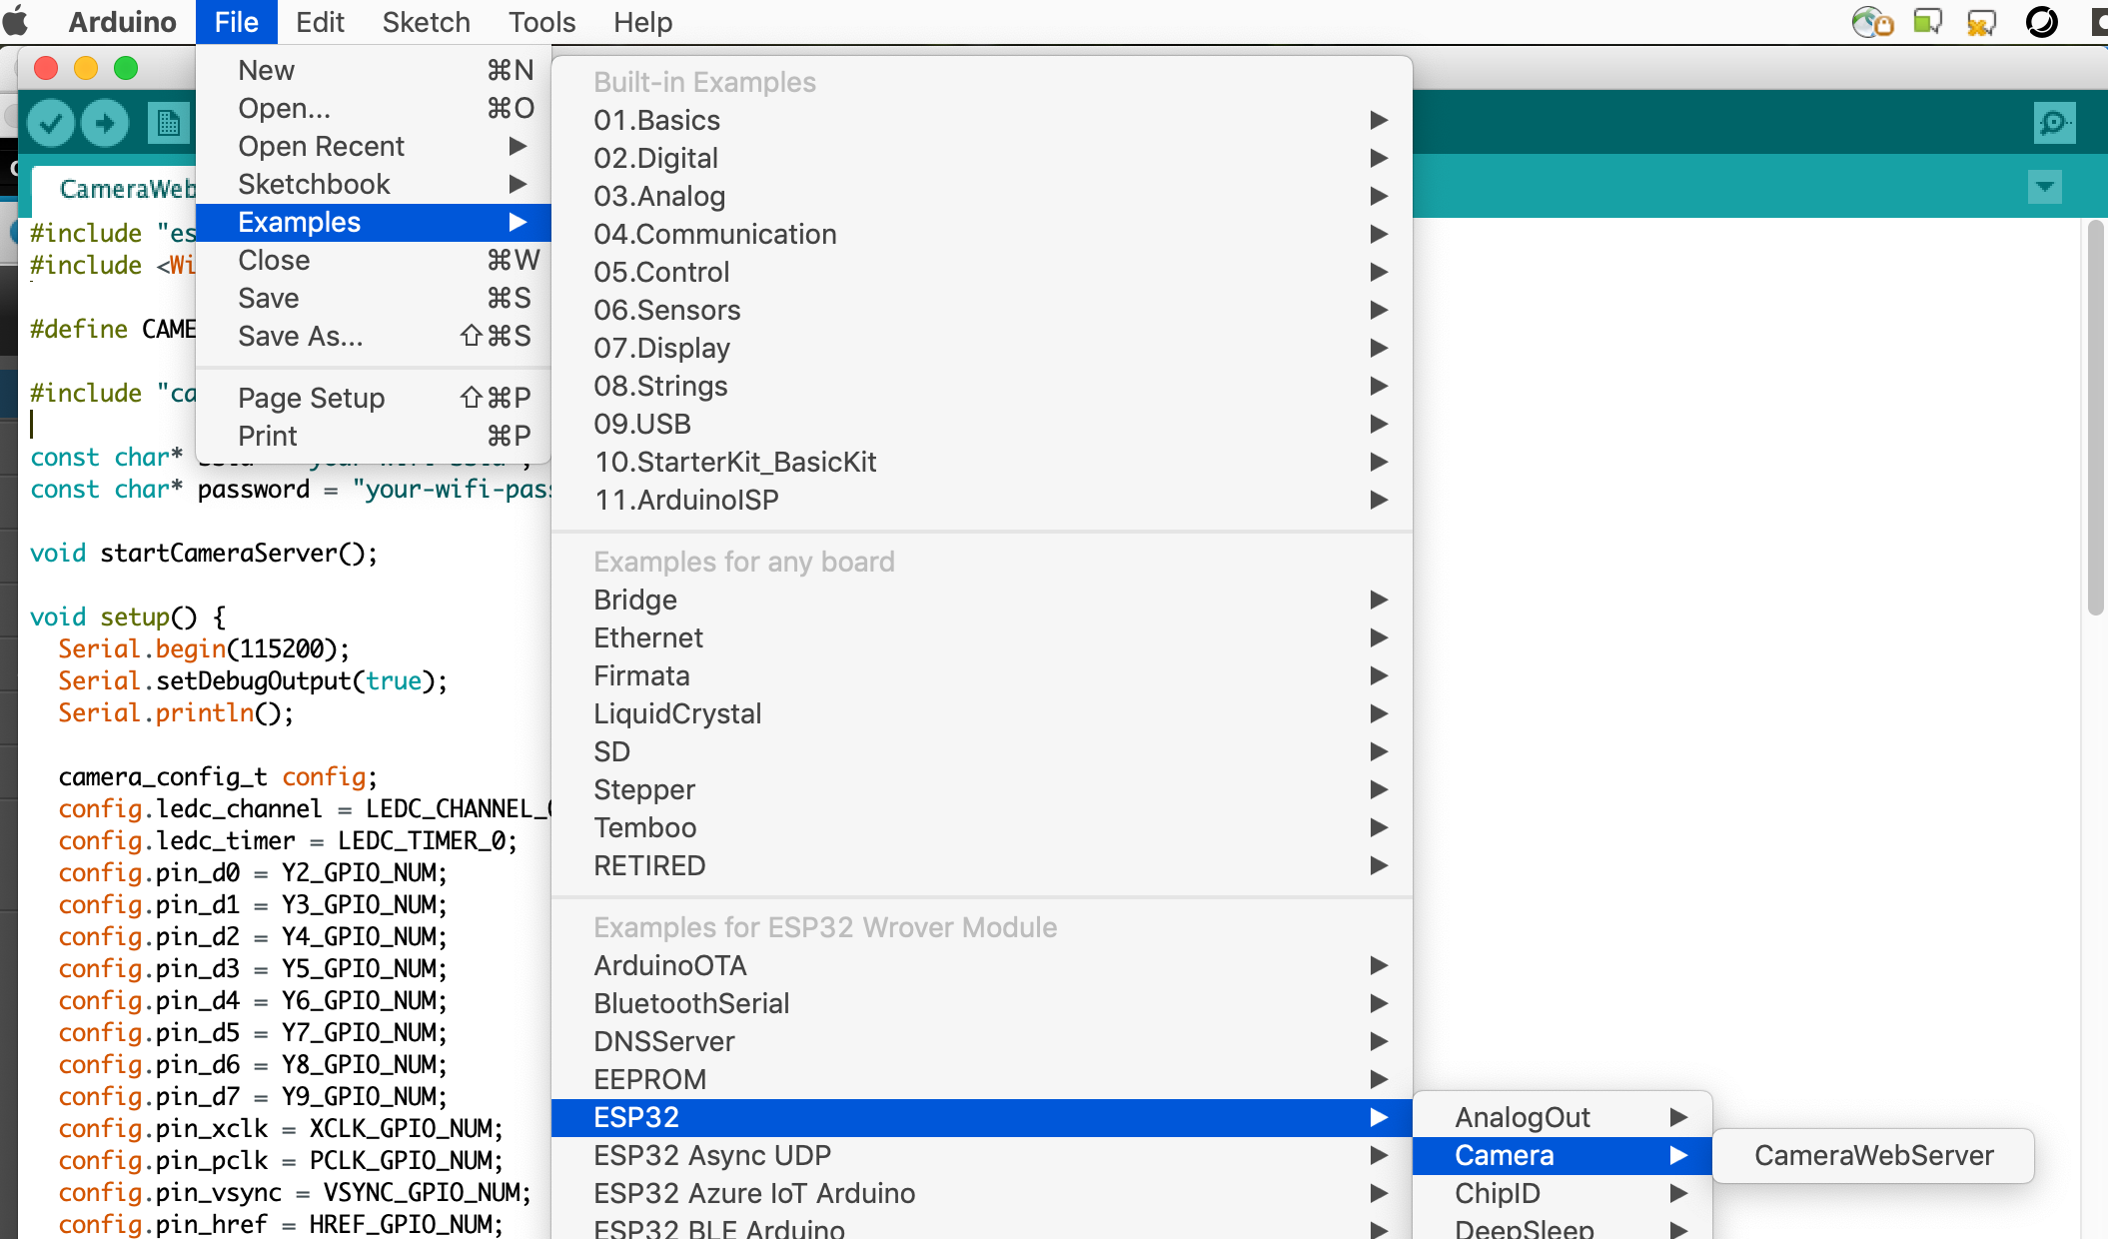Expand the 06.Sensors examples
Screen dimensions: 2108x1239
pos(982,310)
